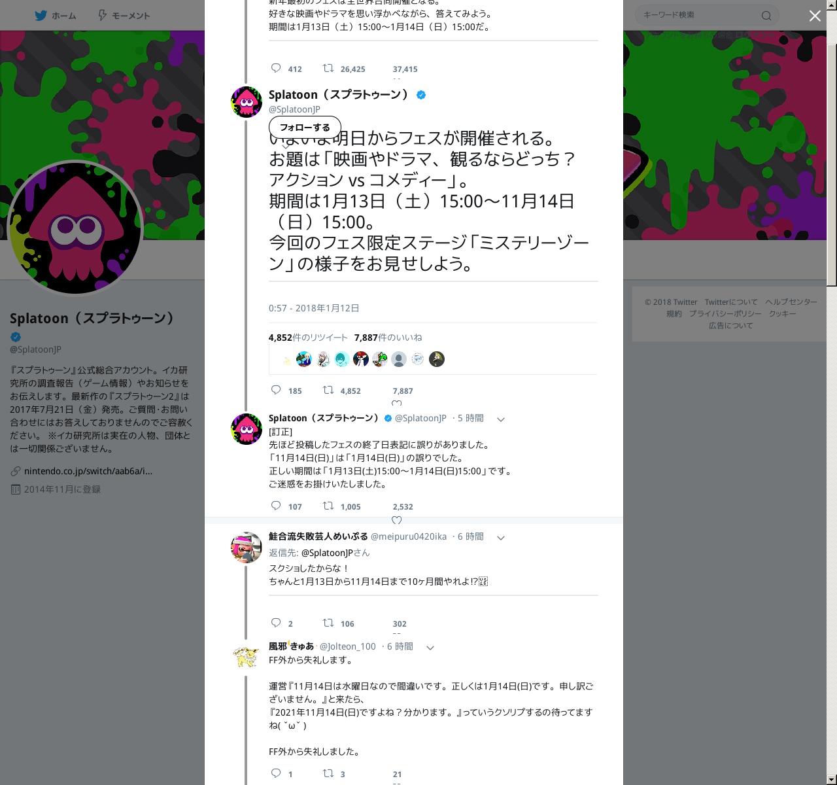Open the nintendo.co.jp profile link
The height and width of the screenshot is (785, 837).
(x=88, y=471)
